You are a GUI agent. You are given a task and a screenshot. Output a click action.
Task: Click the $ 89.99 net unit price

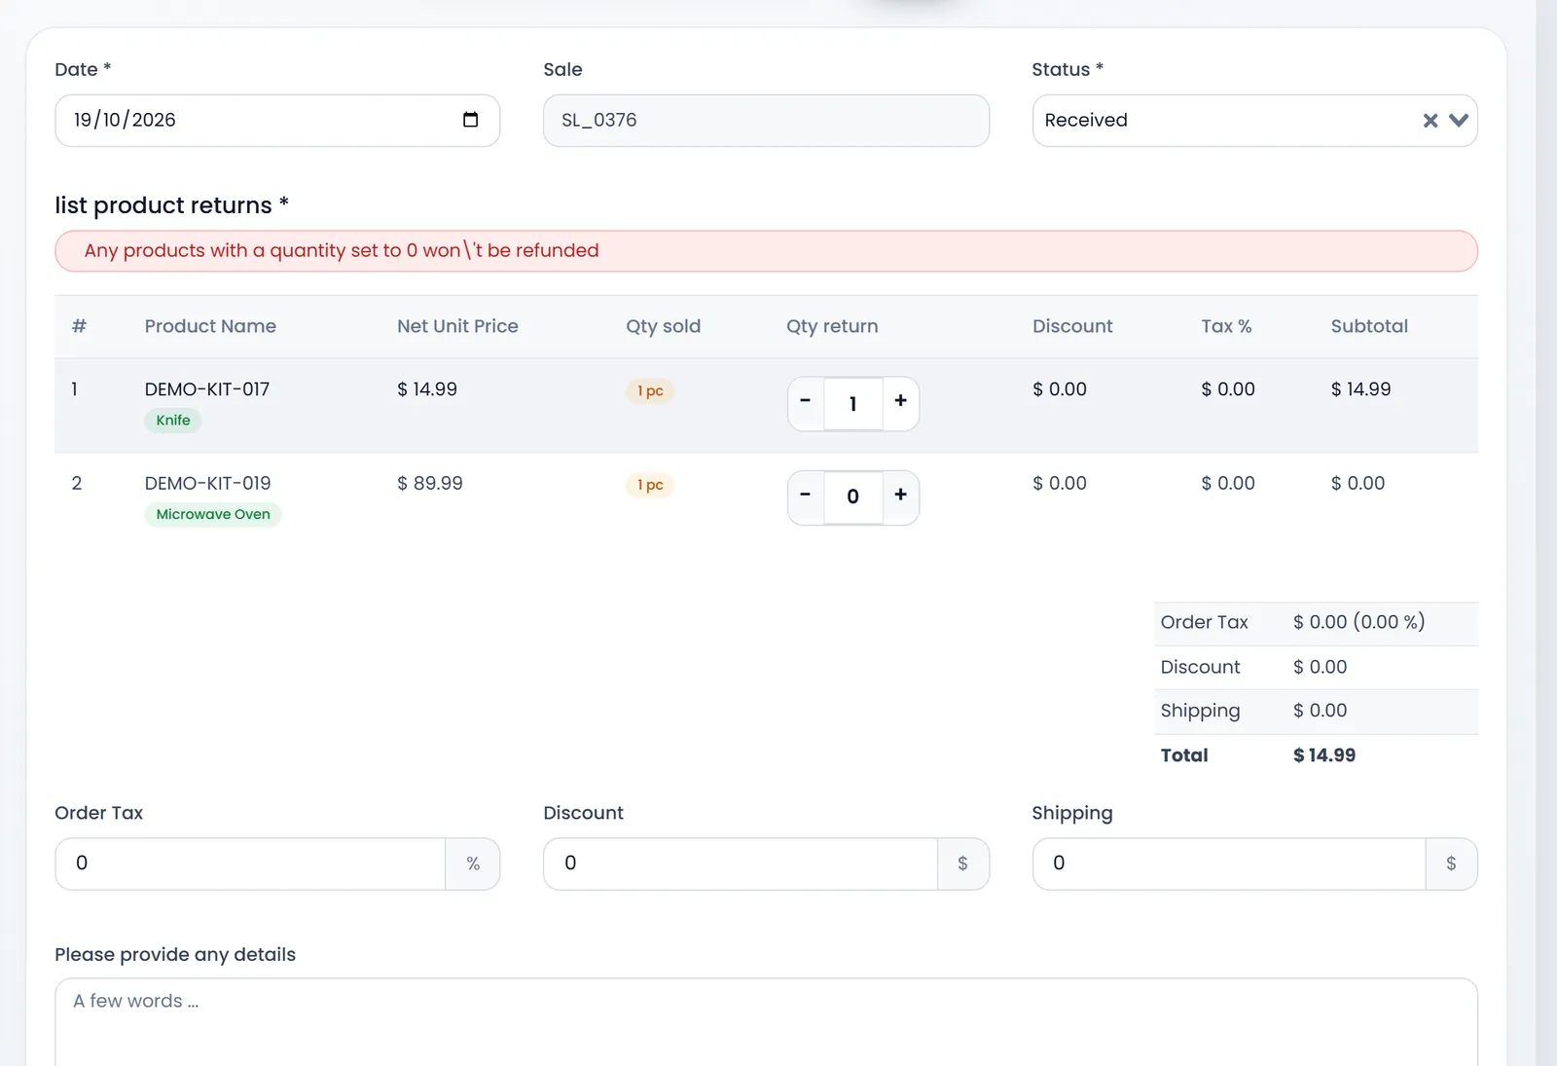point(430,484)
